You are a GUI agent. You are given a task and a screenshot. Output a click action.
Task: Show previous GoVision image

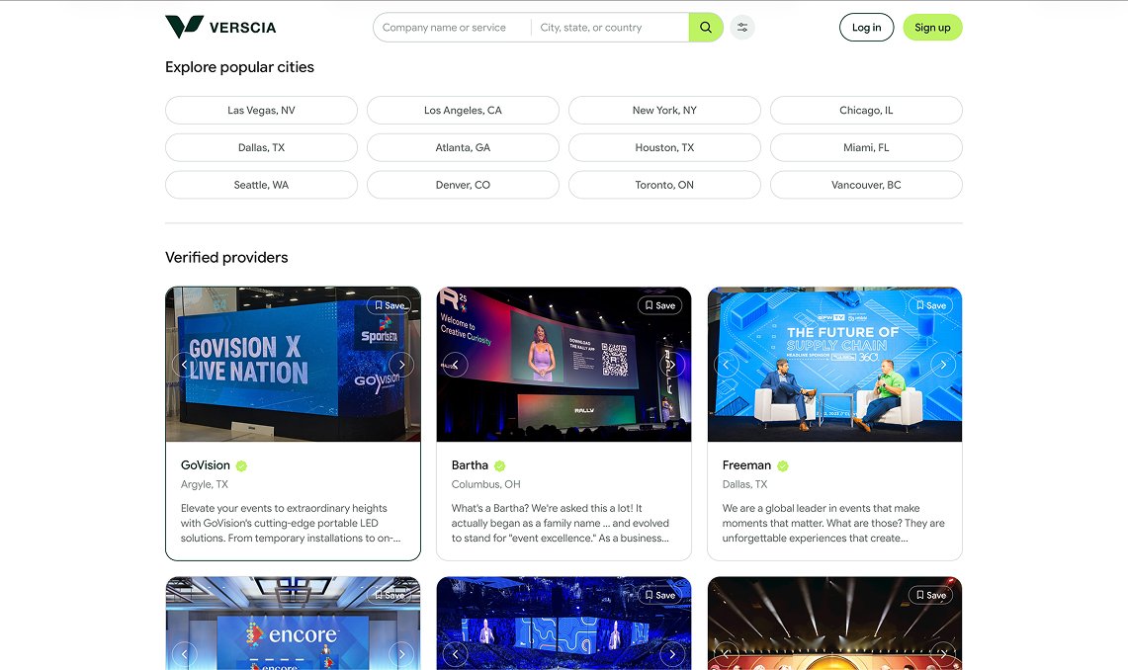(x=184, y=365)
